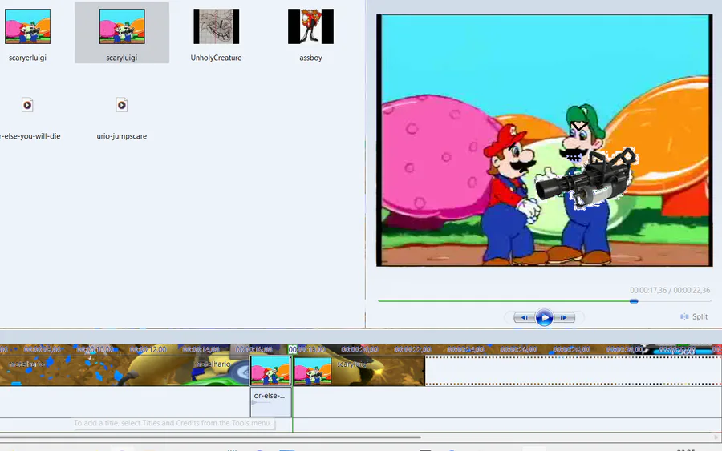Select the urio-jumpscare audio file icon
This screenshot has width=722, height=451.
[x=122, y=105]
